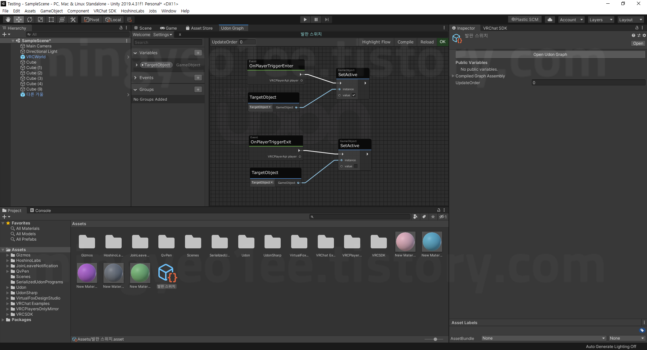Open AssetBundle None dropdown

click(544, 338)
